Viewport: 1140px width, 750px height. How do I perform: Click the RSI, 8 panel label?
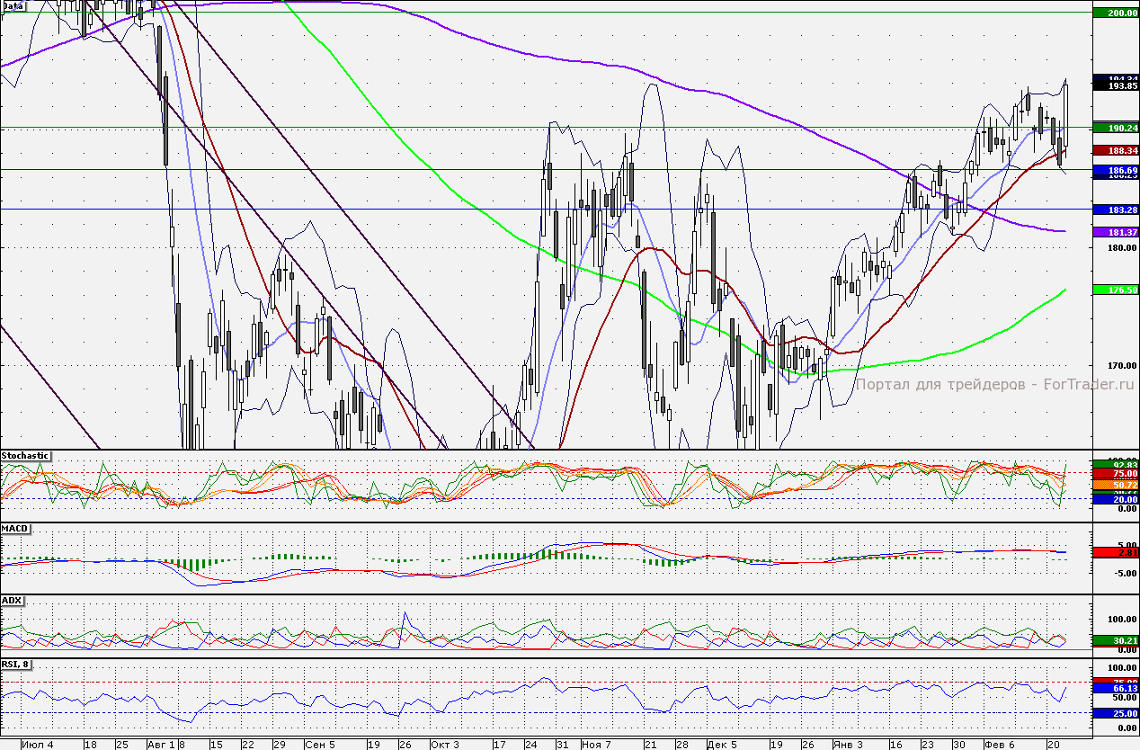(x=17, y=665)
